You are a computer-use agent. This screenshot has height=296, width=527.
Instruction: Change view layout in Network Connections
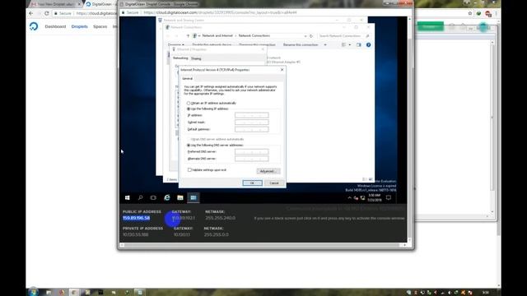(x=344, y=44)
